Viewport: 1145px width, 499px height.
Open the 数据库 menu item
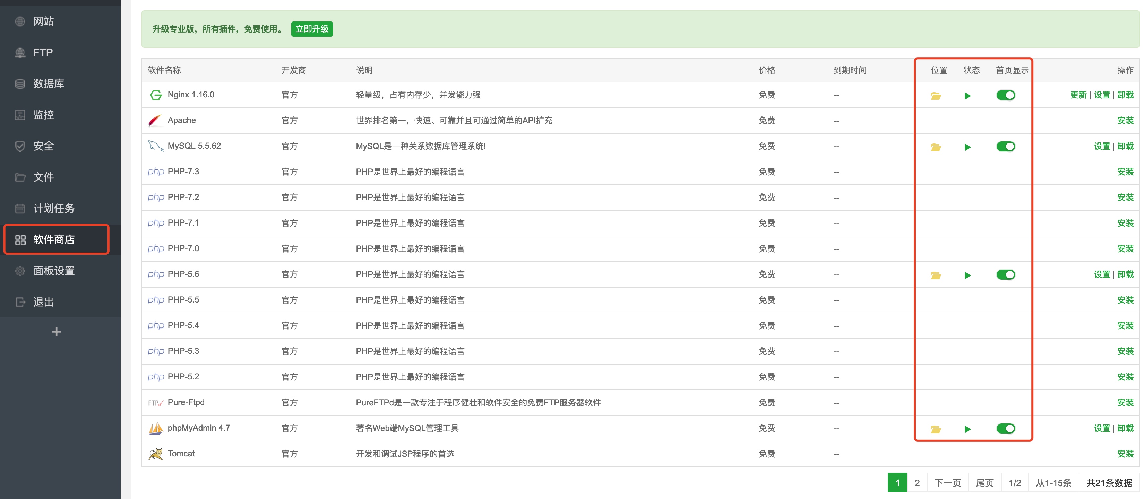click(x=60, y=84)
